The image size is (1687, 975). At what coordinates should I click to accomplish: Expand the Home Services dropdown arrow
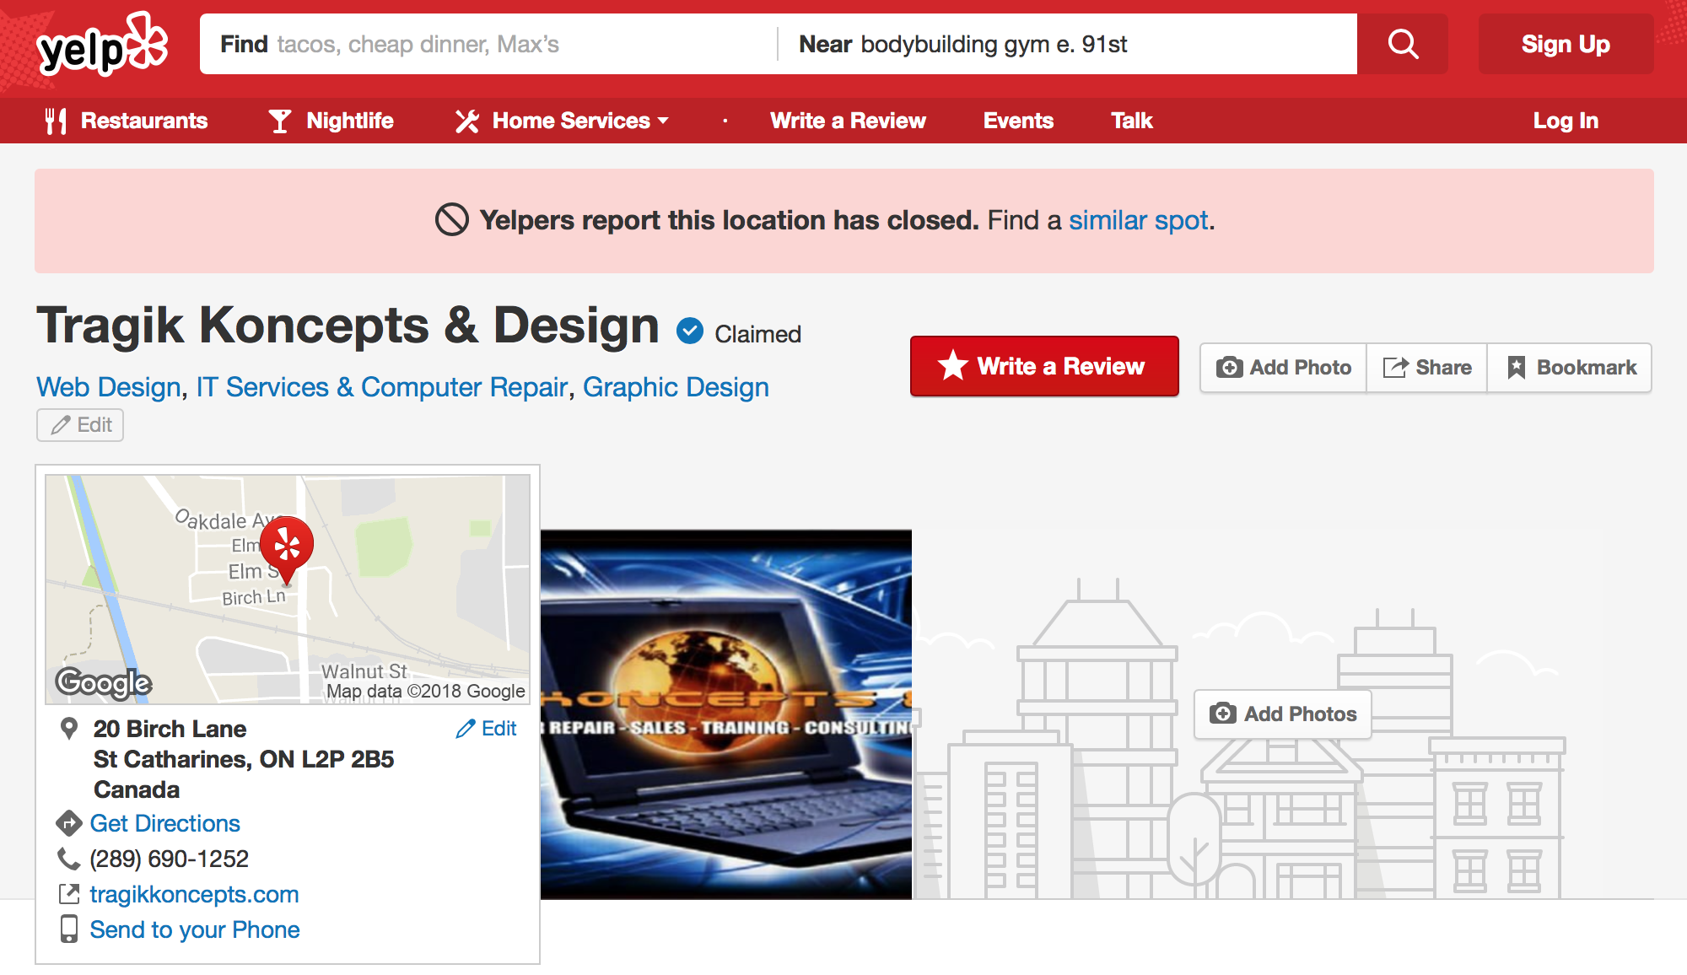click(663, 121)
